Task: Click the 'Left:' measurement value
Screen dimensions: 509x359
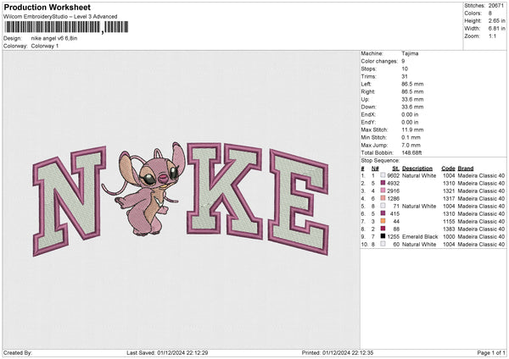Action: 412,84
